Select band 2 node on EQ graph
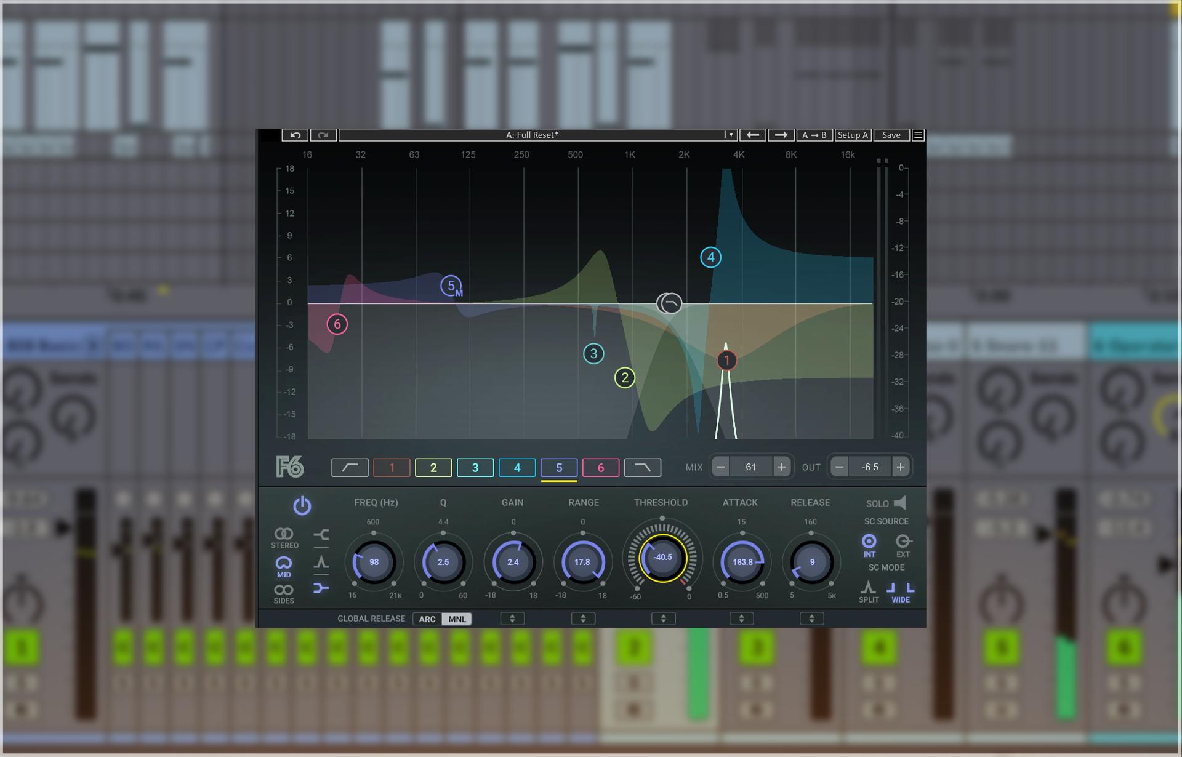This screenshot has height=757, width=1182. pyautogui.click(x=625, y=378)
